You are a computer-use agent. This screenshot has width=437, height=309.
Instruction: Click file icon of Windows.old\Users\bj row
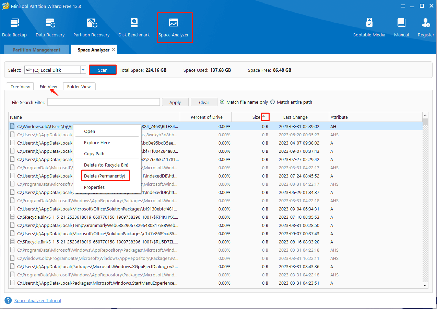coord(12,126)
